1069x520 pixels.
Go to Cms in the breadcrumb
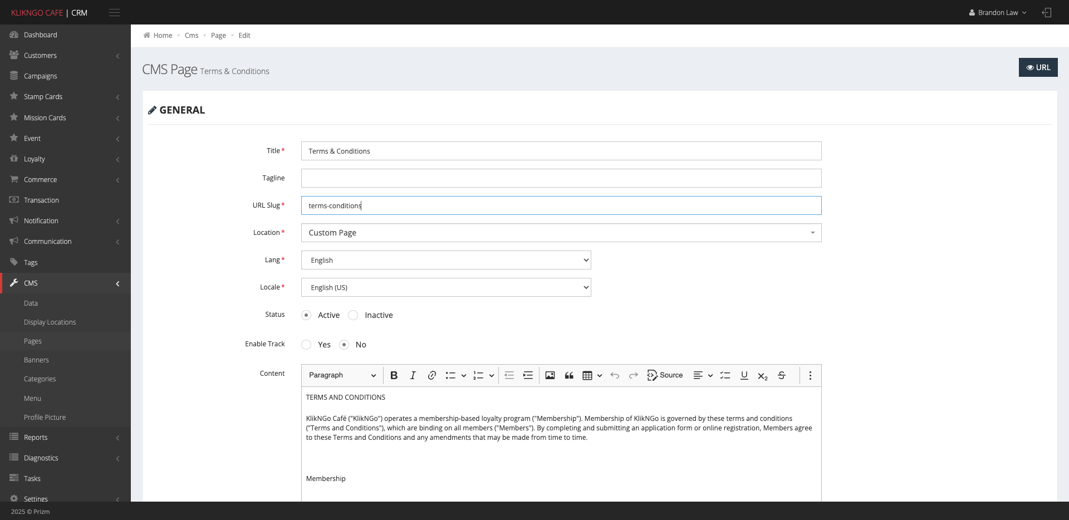pyautogui.click(x=192, y=35)
